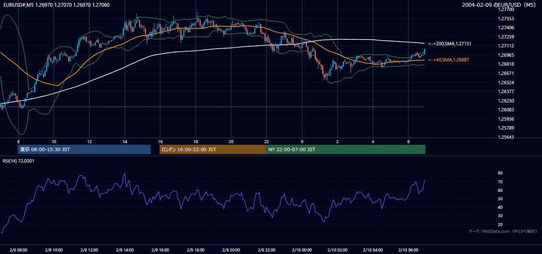Click the RSI 80 level label
542x254 pixels.
point(500,173)
